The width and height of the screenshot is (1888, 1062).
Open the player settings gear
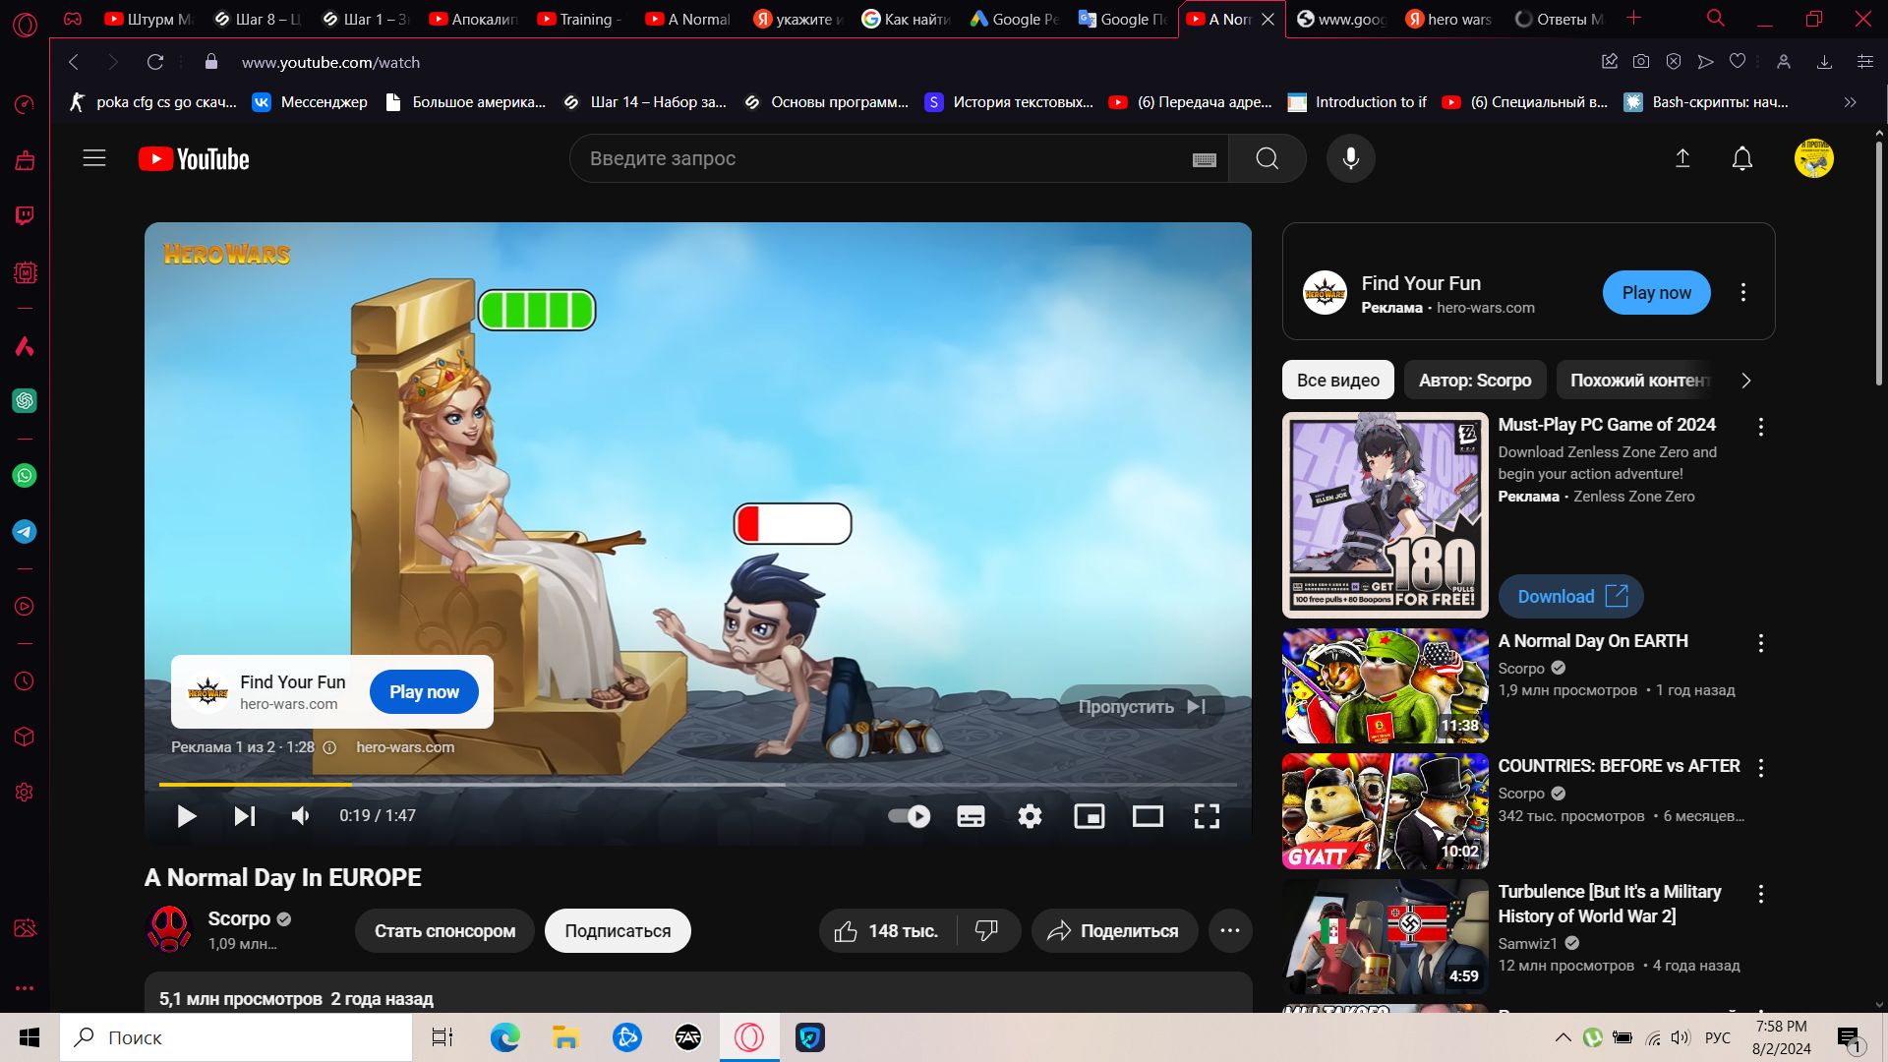pyautogui.click(x=1030, y=816)
